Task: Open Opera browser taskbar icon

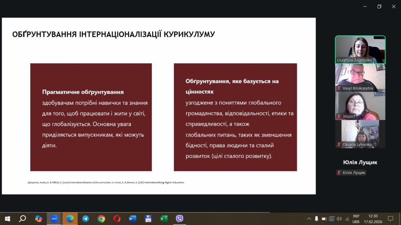Action: 117,219
